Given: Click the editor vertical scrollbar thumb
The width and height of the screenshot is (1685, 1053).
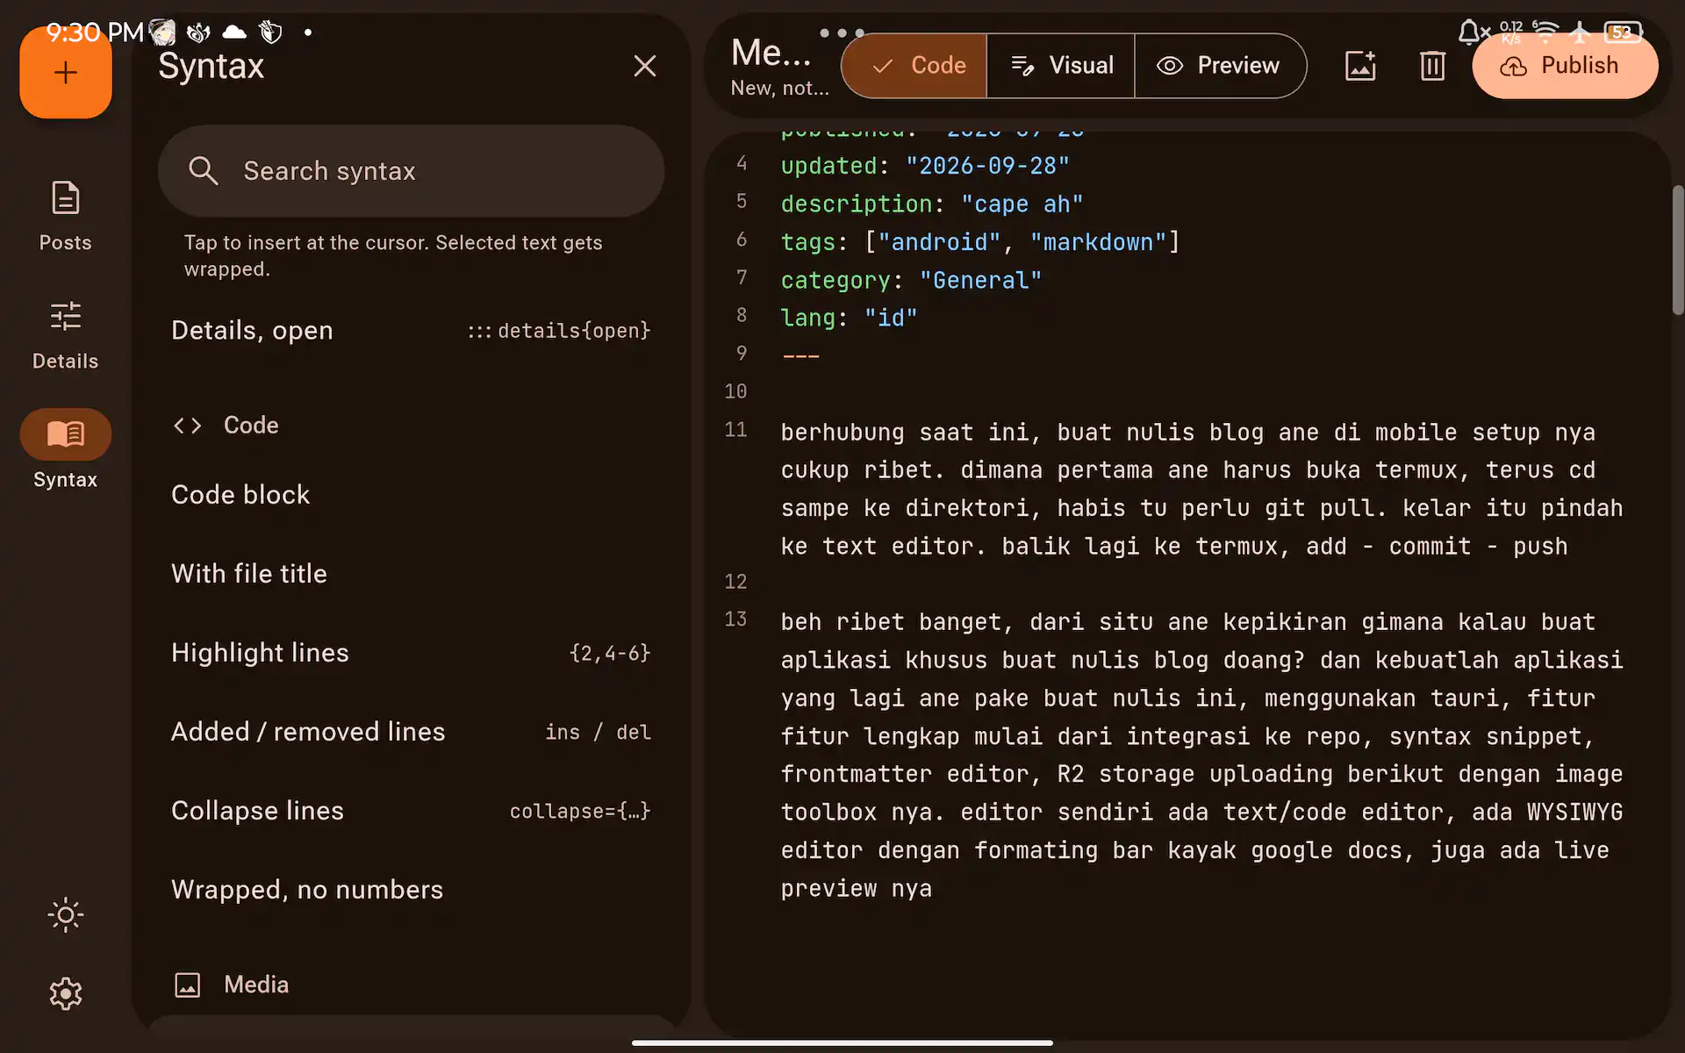Looking at the screenshot, I should (x=1677, y=250).
